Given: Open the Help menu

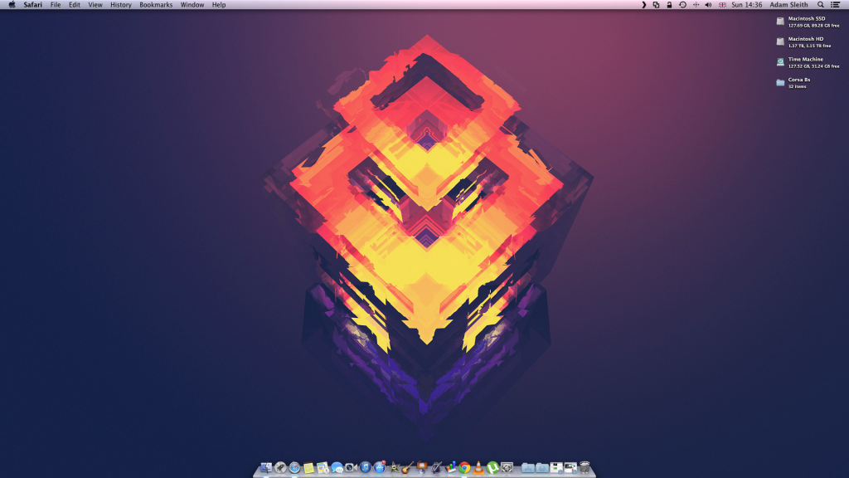Looking at the screenshot, I should (x=219, y=5).
